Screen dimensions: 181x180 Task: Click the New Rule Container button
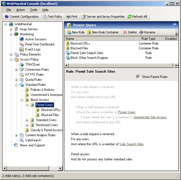coord(103,32)
